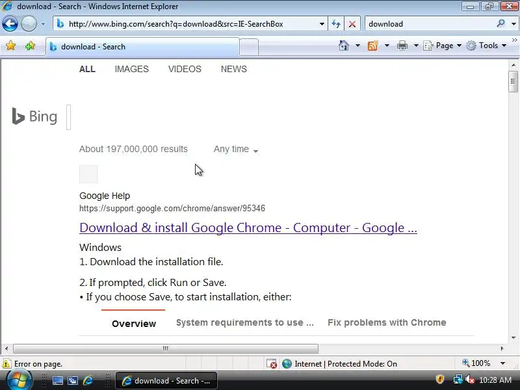Click Switch between windows quick launch icon
Screen dimensions: 520x390
coord(73,381)
